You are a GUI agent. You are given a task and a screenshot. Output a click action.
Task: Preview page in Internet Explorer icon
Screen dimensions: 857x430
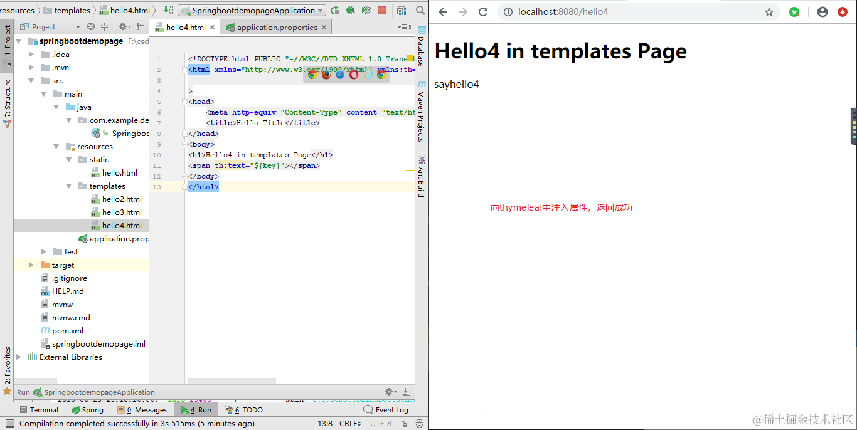click(x=368, y=75)
